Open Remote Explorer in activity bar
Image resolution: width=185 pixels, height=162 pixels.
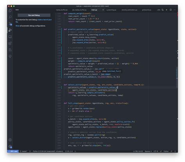[x=10, y=37]
